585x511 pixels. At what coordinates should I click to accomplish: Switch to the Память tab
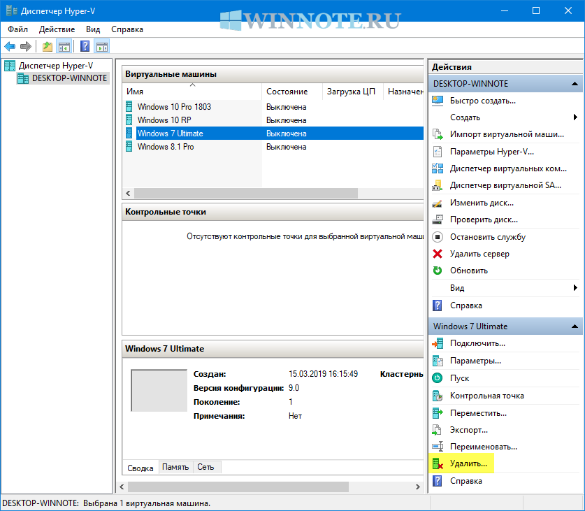coord(175,467)
